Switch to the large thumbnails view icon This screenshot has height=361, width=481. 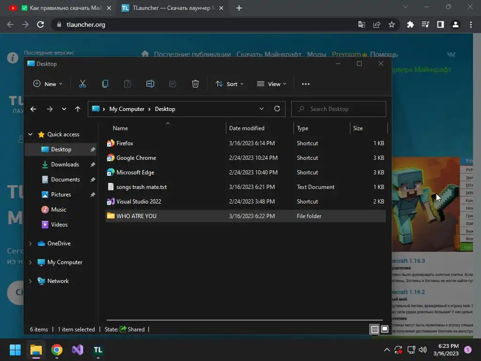coord(385,330)
